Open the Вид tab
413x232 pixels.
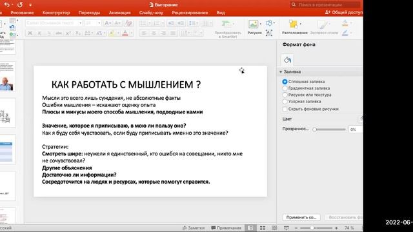(221, 13)
